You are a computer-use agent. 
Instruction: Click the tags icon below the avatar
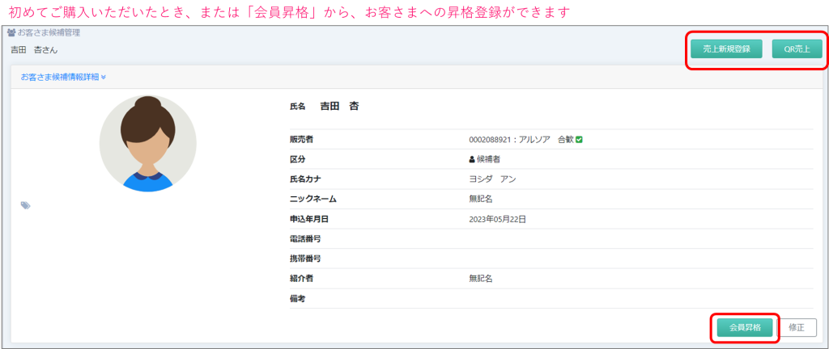pyautogui.click(x=26, y=206)
